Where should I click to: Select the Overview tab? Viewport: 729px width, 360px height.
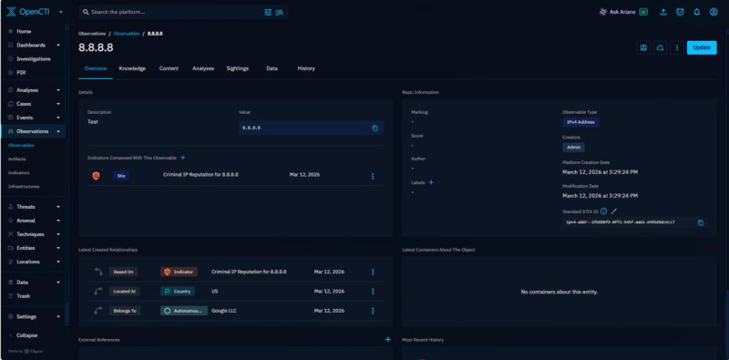[x=96, y=68]
